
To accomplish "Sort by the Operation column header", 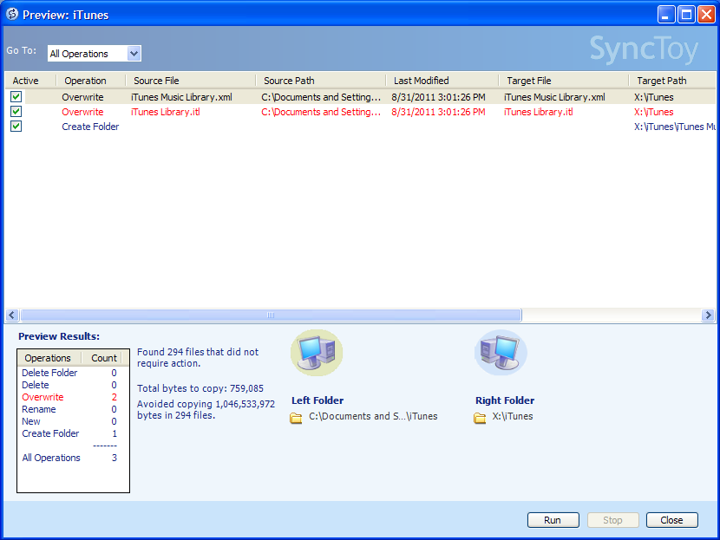I will [91, 81].
